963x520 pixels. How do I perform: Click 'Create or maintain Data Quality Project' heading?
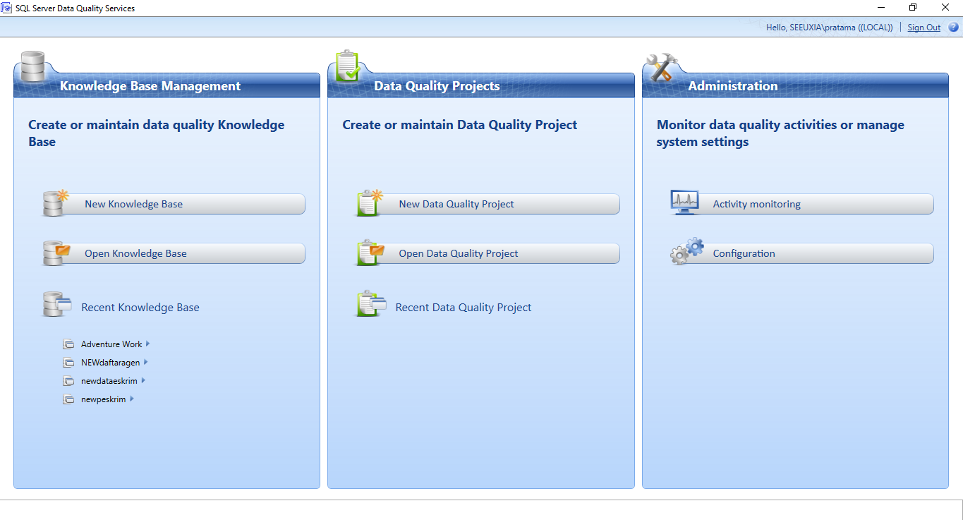pos(460,125)
